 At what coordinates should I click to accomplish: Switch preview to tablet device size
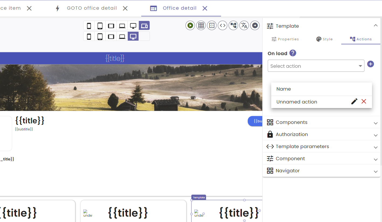(100, 25)
